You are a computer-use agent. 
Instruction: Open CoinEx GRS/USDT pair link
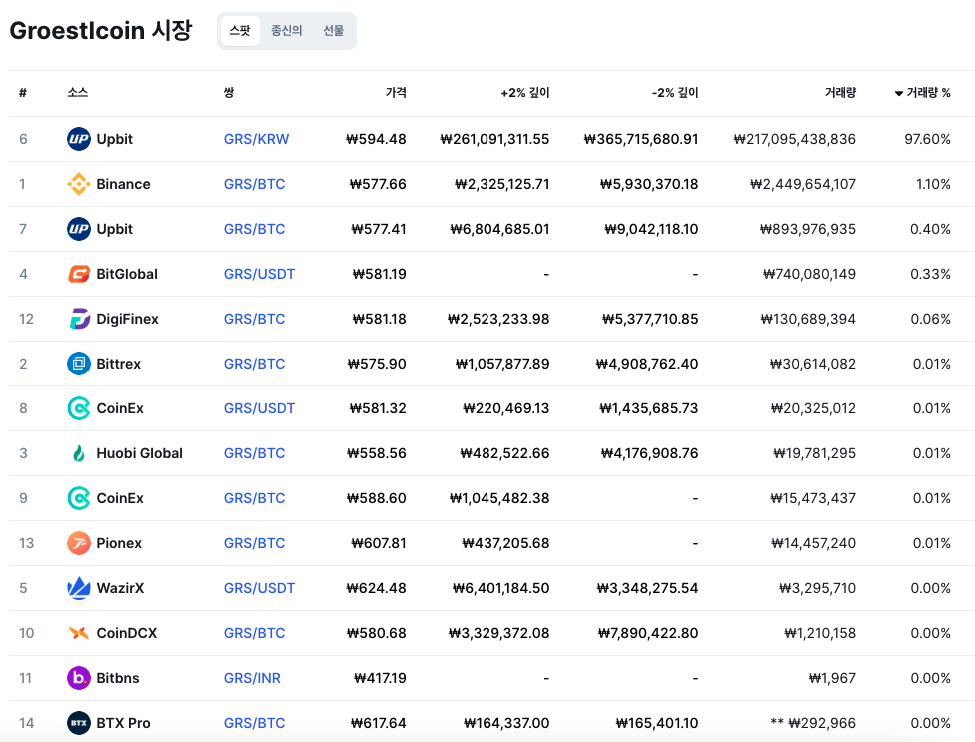click(x=260, y=408)
